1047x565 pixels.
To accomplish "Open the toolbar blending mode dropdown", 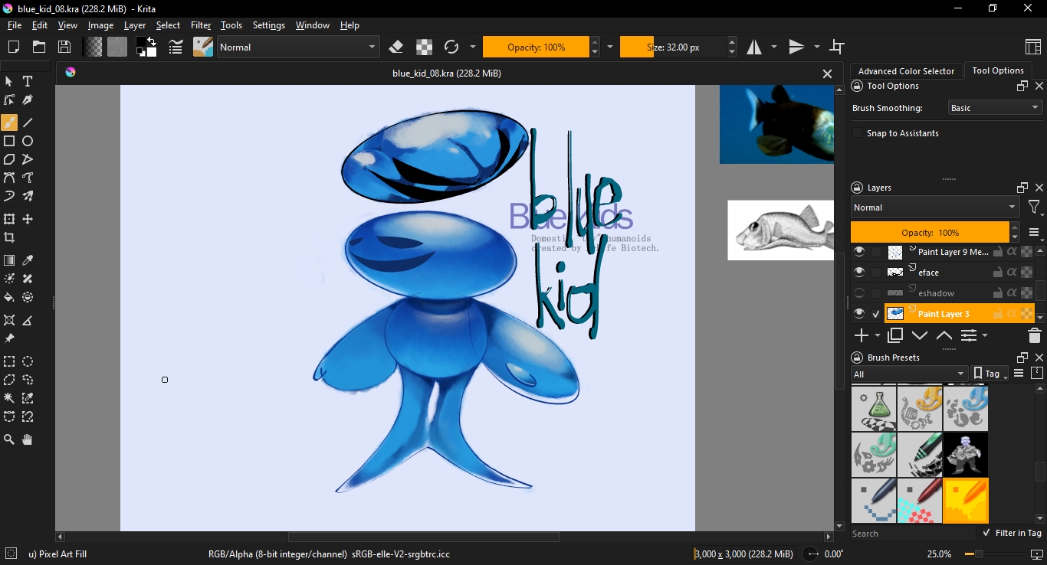I will pyautogui.click(x=298, y=47).
